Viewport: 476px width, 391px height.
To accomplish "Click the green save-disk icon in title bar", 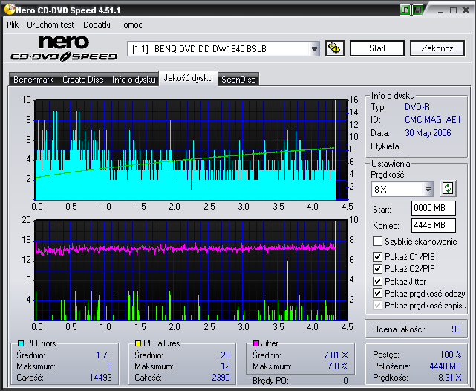I will 417,10.
